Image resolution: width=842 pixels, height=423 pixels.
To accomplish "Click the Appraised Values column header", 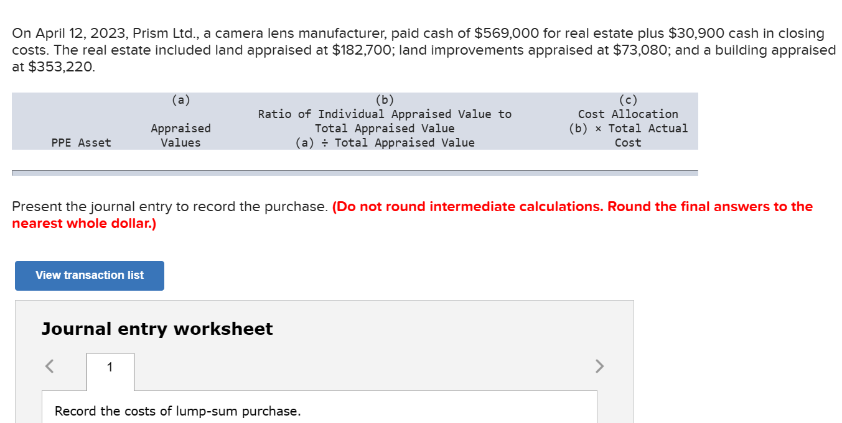I will click(180, 135).
